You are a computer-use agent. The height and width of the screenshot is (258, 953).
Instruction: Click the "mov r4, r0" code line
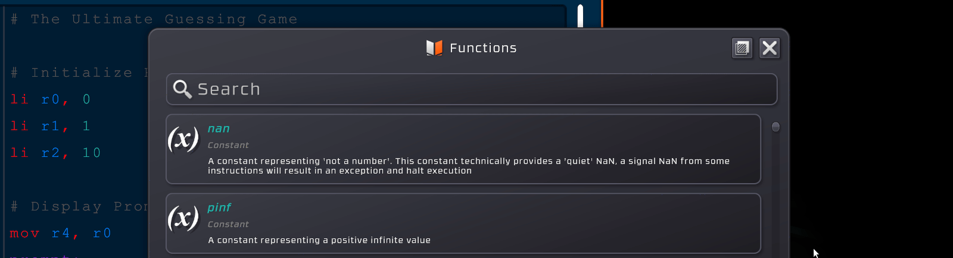tap(61, 233)
